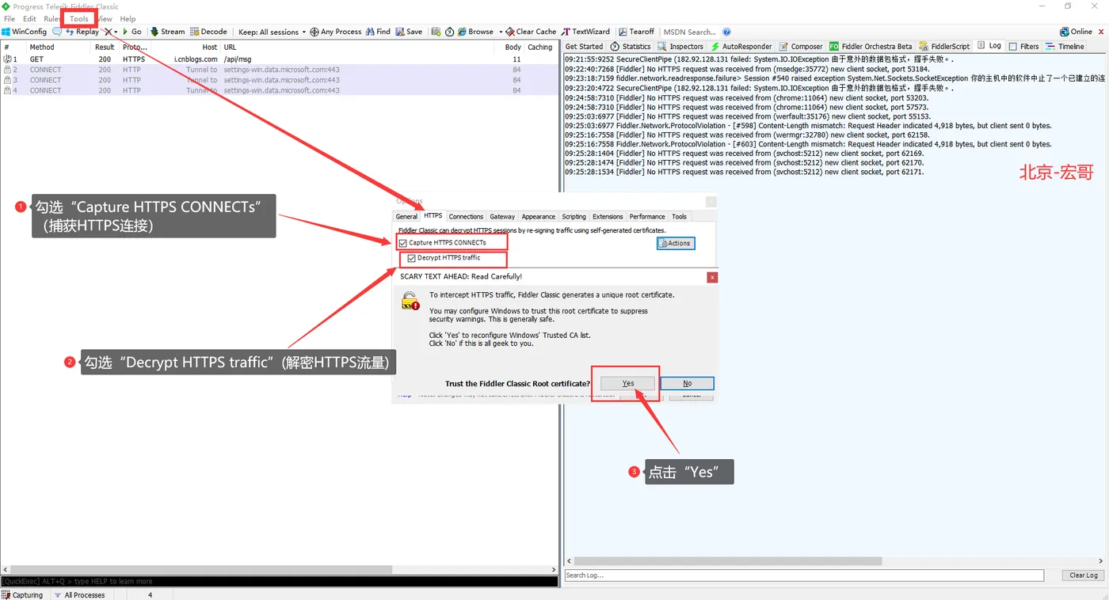Click the MSDN help question icon
Image resolution: width=1109 pixels, height=600 pixels.
coord(727,32)
